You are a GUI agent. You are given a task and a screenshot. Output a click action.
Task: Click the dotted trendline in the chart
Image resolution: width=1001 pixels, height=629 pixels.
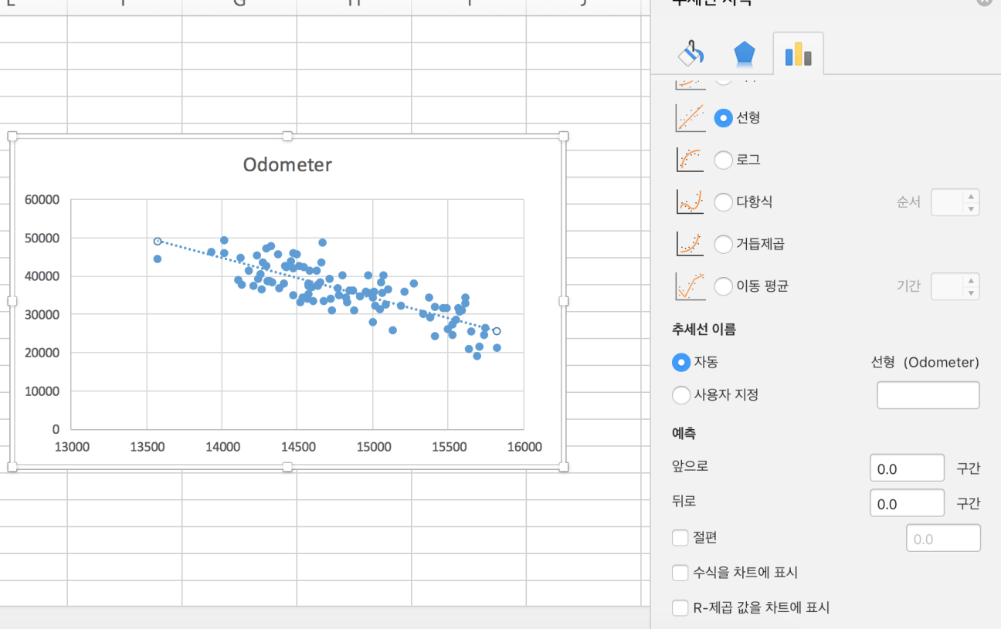tap(327, 285)
